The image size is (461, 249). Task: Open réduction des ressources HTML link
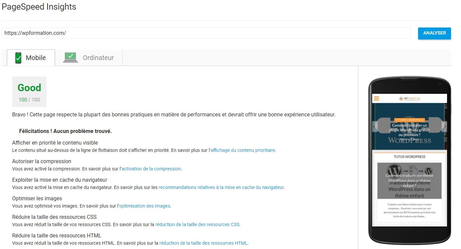[203, 243]
